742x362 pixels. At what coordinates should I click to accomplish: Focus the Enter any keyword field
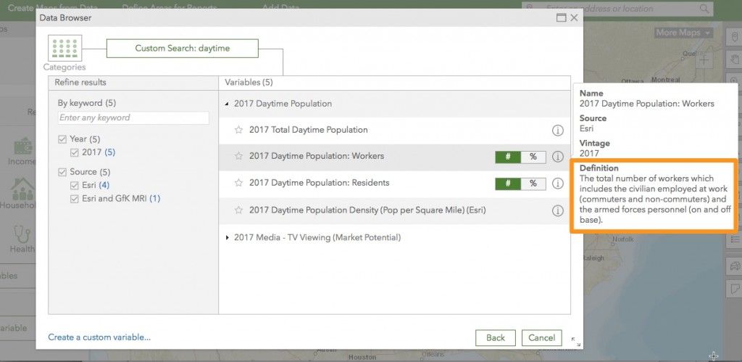(133, 118)
